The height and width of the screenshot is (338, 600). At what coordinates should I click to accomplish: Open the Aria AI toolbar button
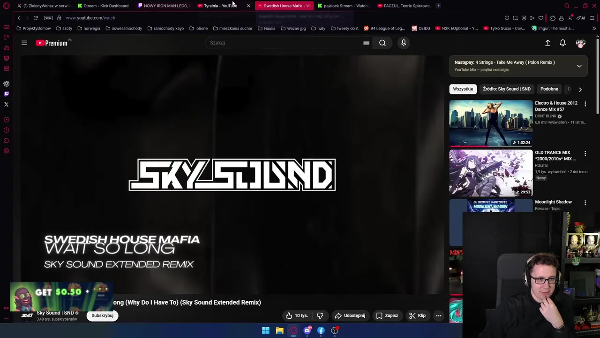coord(581,18)
